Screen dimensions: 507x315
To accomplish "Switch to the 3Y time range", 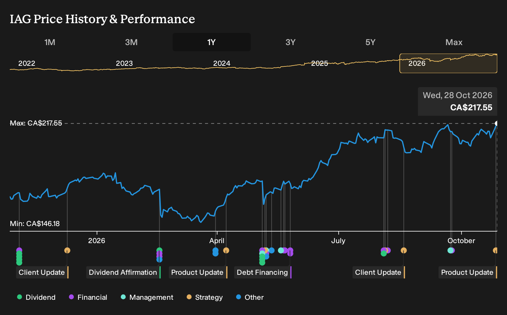I will pos(290,42).
